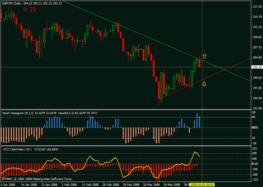Click the 11 Feb 2008 date label
Screen dimensions: 263x187
[x=90, y=184]
